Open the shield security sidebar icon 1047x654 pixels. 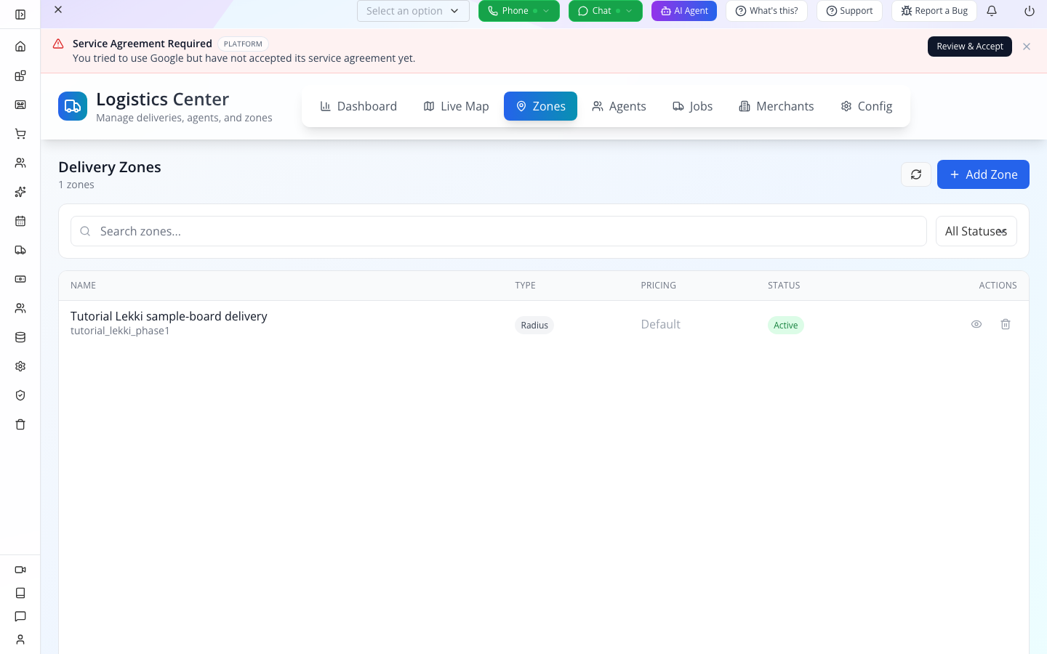coord(20,395)
